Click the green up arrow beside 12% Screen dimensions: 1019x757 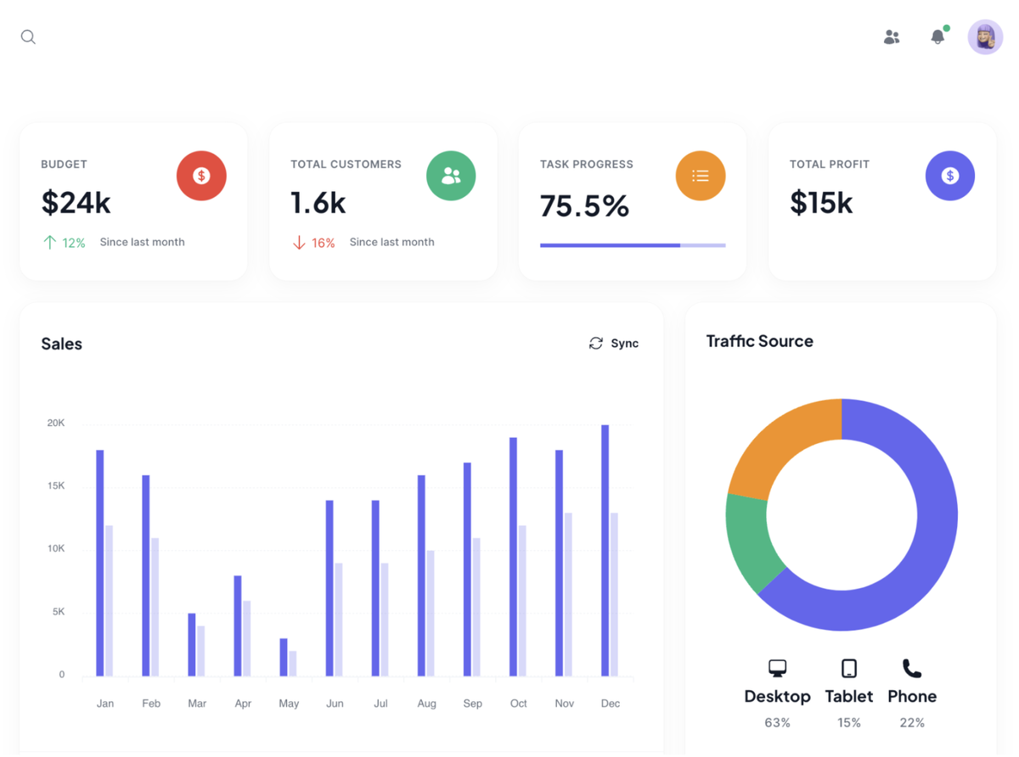click(x=49, y=242)
